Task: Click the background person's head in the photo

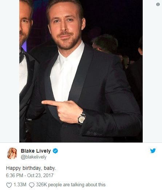Action: coord(105,43)
